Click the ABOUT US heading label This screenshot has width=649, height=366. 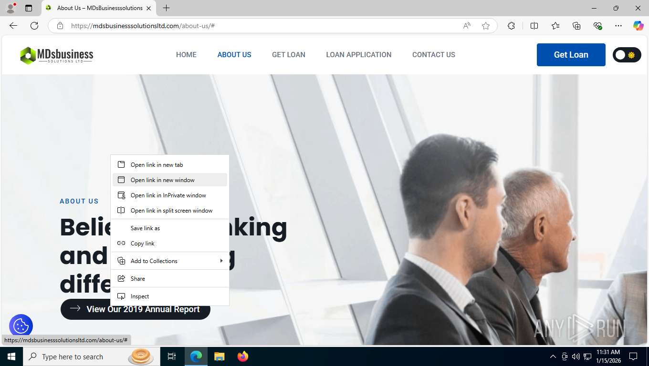(79, 201)
